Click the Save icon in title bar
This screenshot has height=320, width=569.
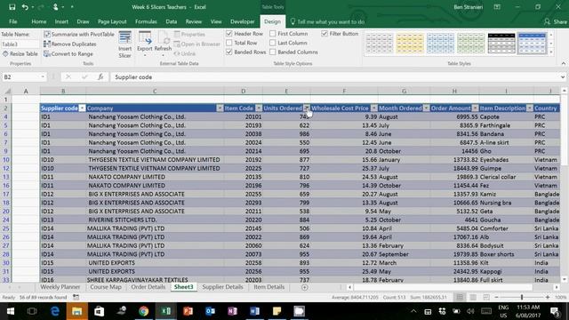(12, 7)
